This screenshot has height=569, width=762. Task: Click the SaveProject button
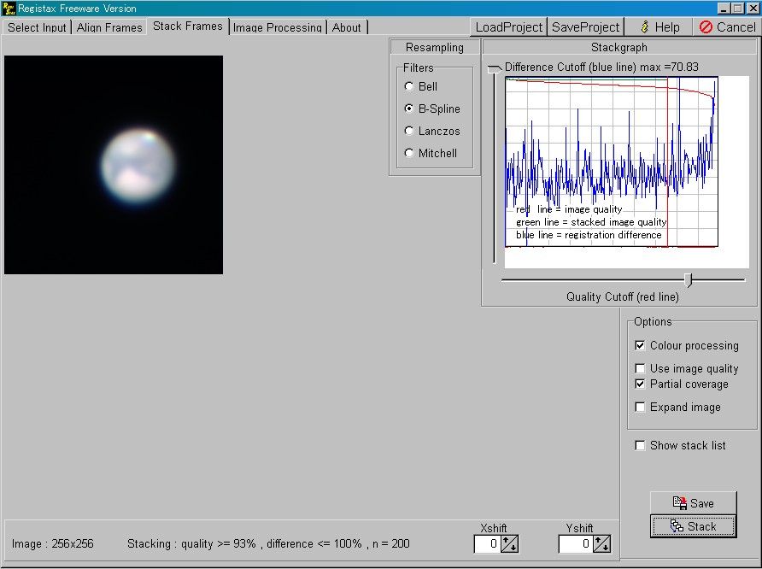(585, 26)
